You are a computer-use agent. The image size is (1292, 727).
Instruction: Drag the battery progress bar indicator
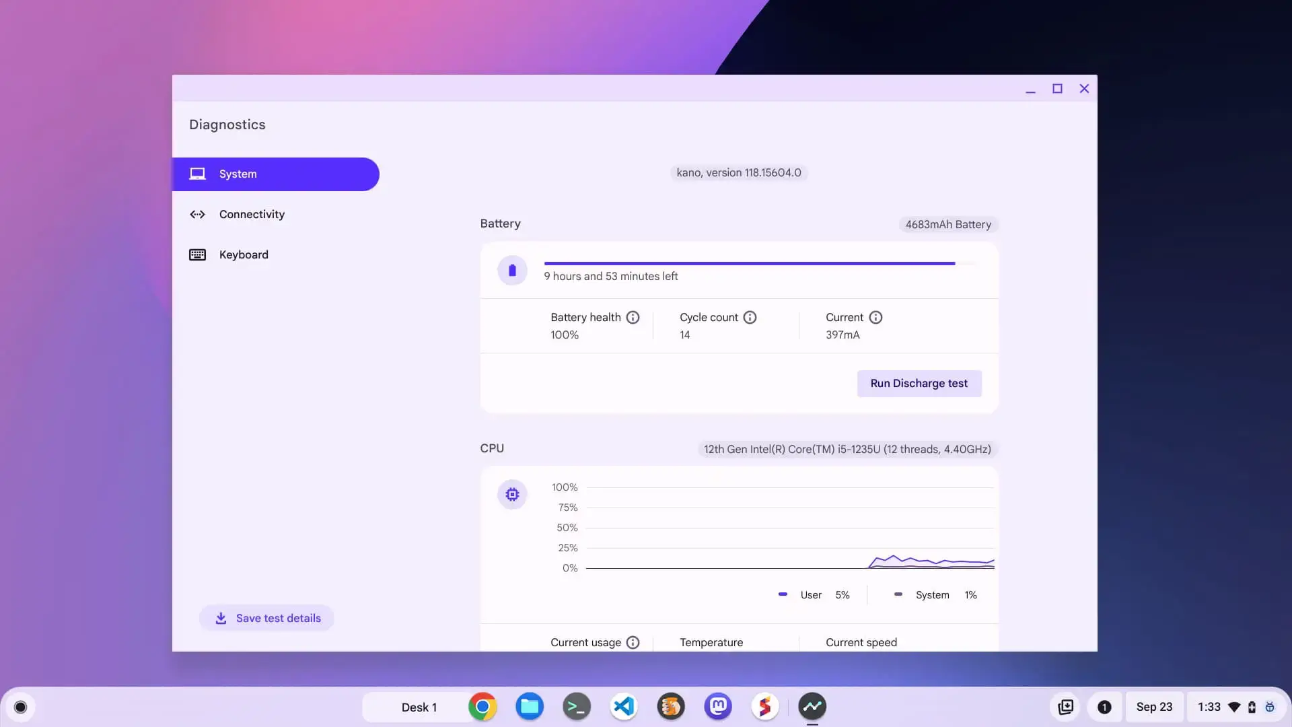(955, 264)
